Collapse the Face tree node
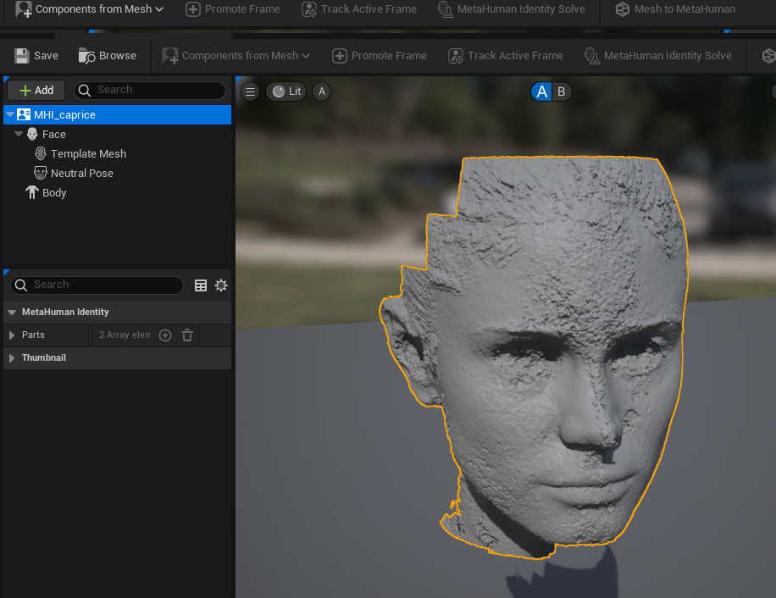This screenshot has width=776, height=598. [19, 134]
